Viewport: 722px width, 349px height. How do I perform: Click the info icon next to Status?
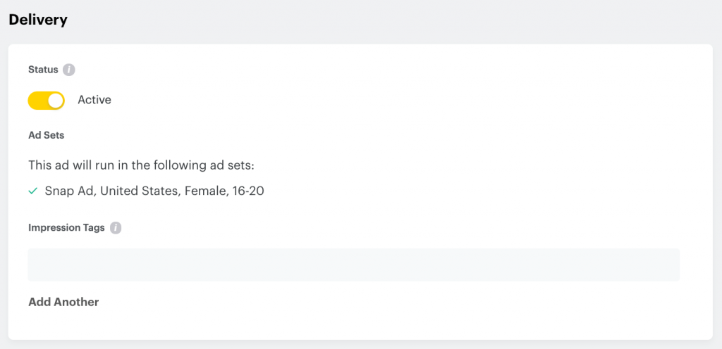[68, 70]
